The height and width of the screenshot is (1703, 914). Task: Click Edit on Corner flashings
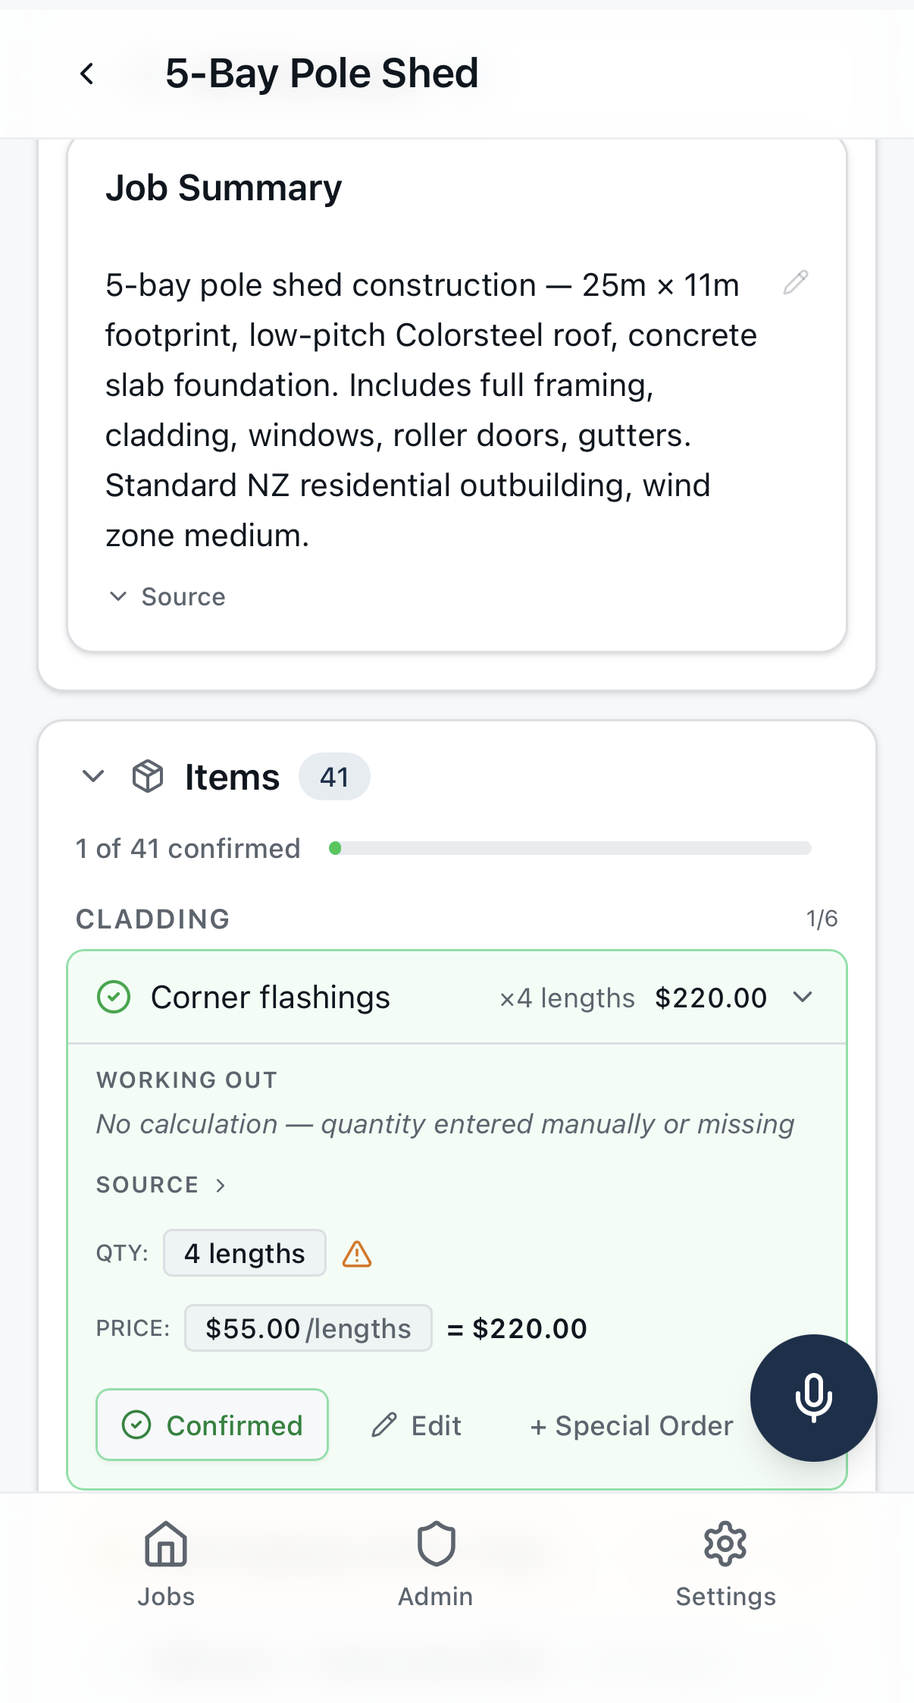click(x=417, y=1425)
